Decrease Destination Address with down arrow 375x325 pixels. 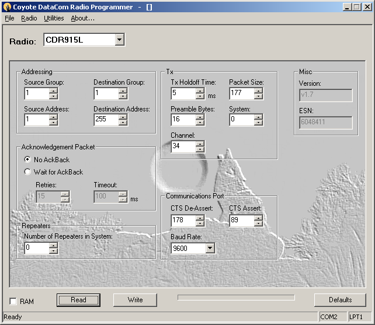[123, 123]
